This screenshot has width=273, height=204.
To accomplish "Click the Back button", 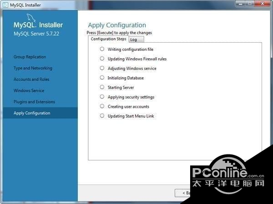I will coord(183,193).
